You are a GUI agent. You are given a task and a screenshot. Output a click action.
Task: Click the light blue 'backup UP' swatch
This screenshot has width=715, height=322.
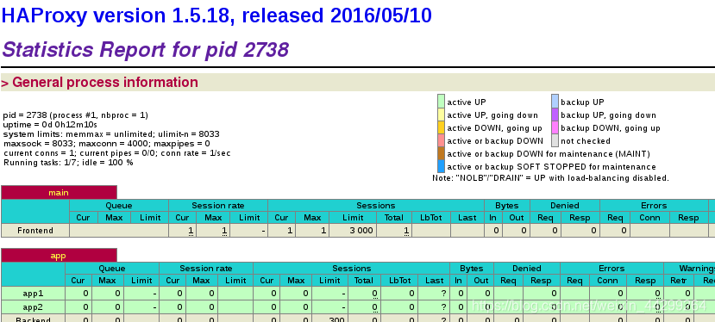[555, 101]
